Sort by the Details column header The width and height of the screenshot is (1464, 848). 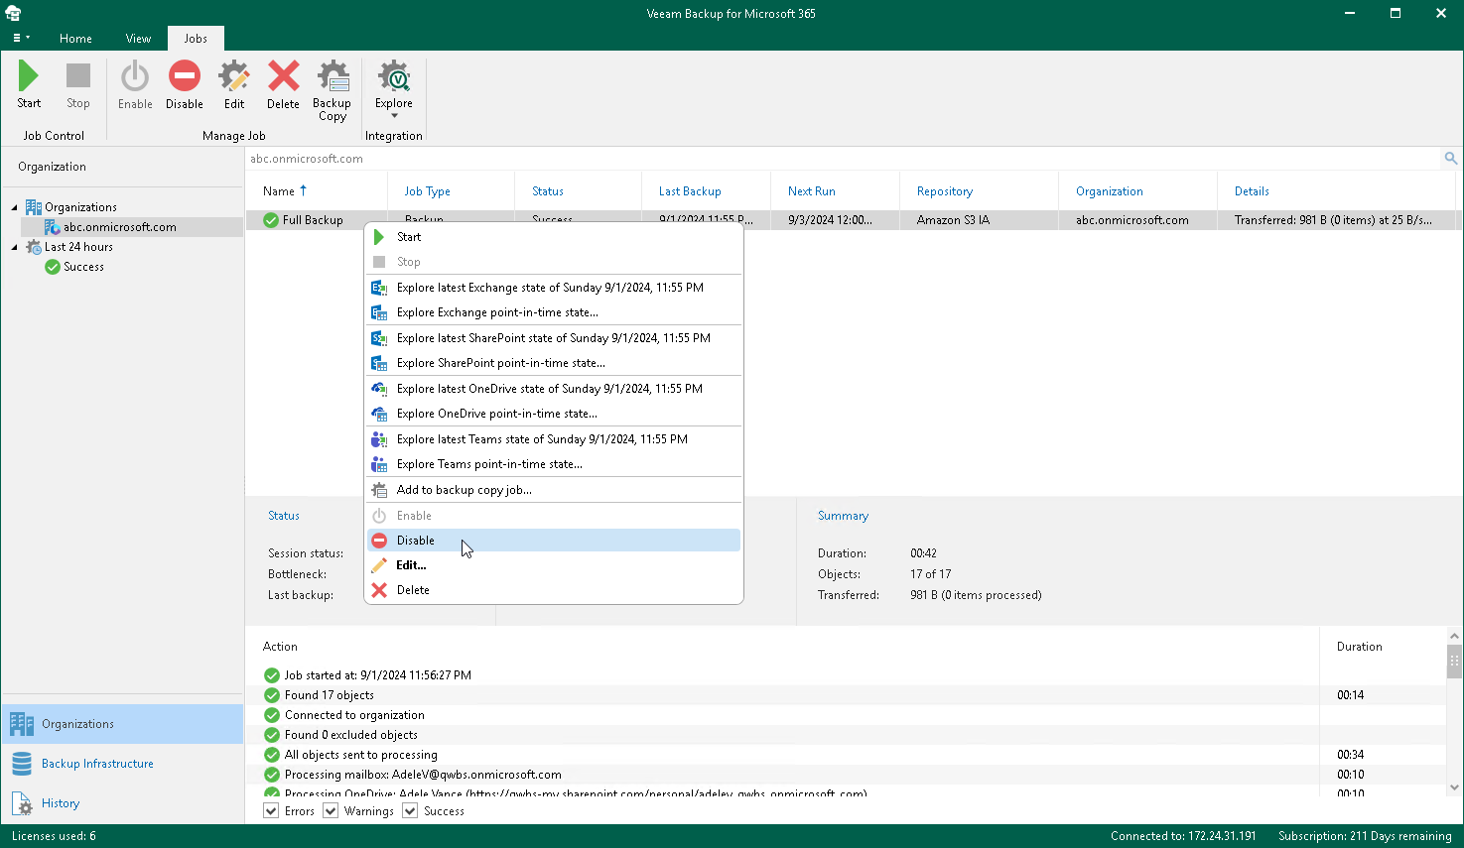point(1336,191)
